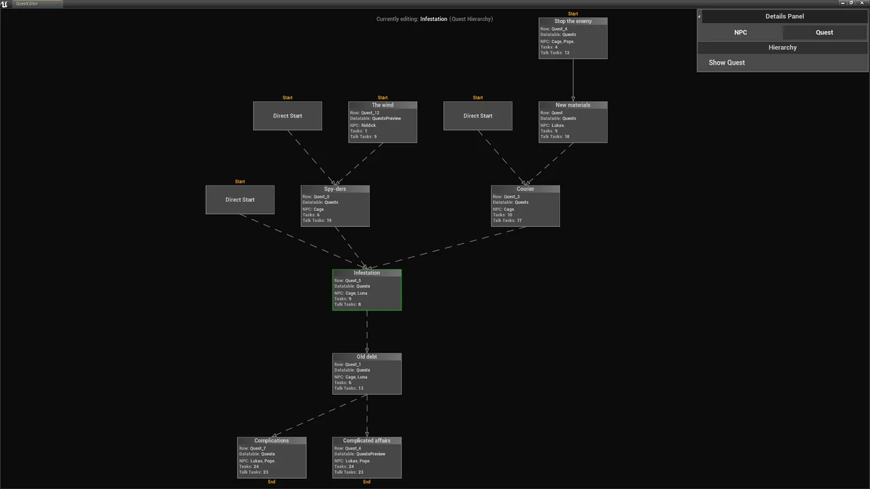Select the Courier quest node
Screen dimensions: 870x489
[x=525, y=206]
